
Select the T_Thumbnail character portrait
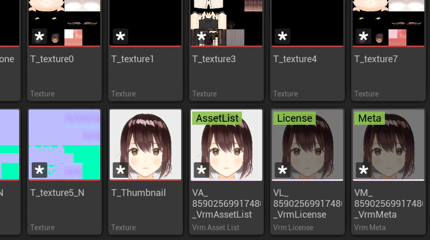145,145
